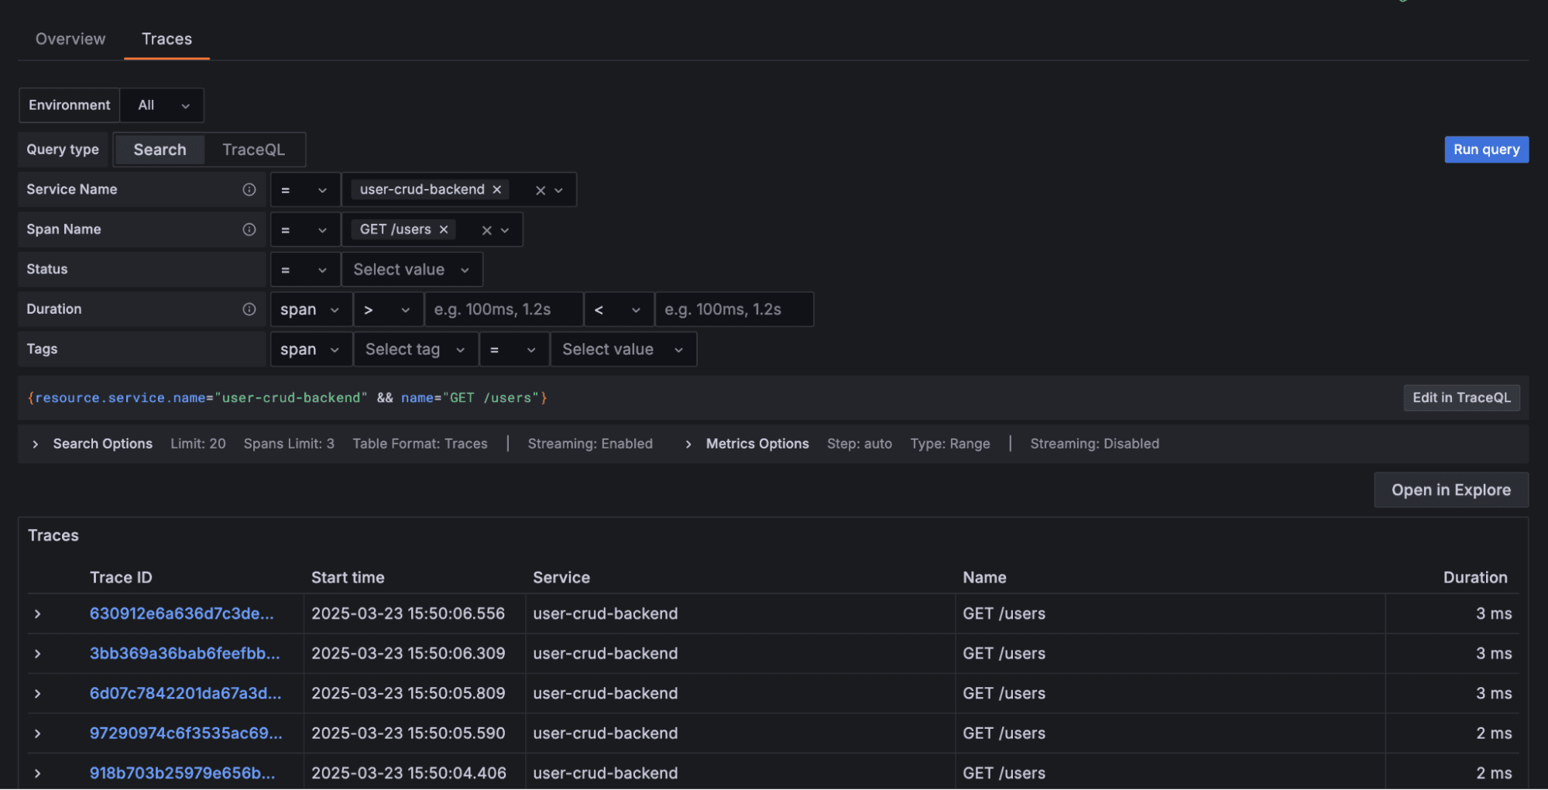This screenshot has height=790, width=1548.
Task: Click the minimum duration input field
Action: click(503, 309)
